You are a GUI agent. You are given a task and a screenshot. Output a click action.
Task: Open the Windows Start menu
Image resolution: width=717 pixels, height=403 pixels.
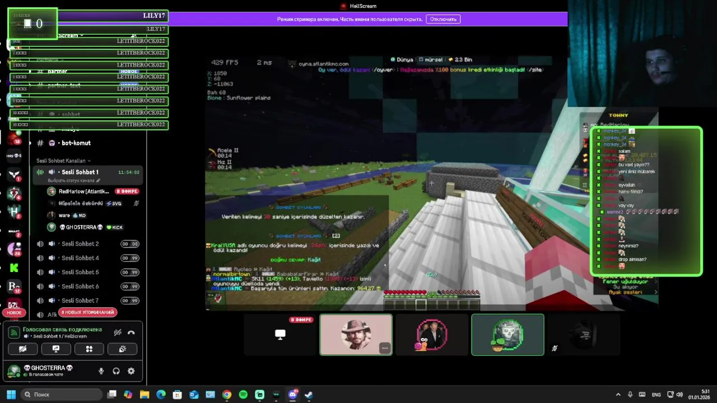[11, 395]
